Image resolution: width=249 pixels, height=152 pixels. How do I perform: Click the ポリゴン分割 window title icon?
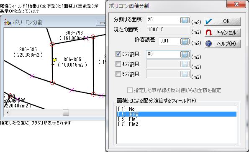7,22
